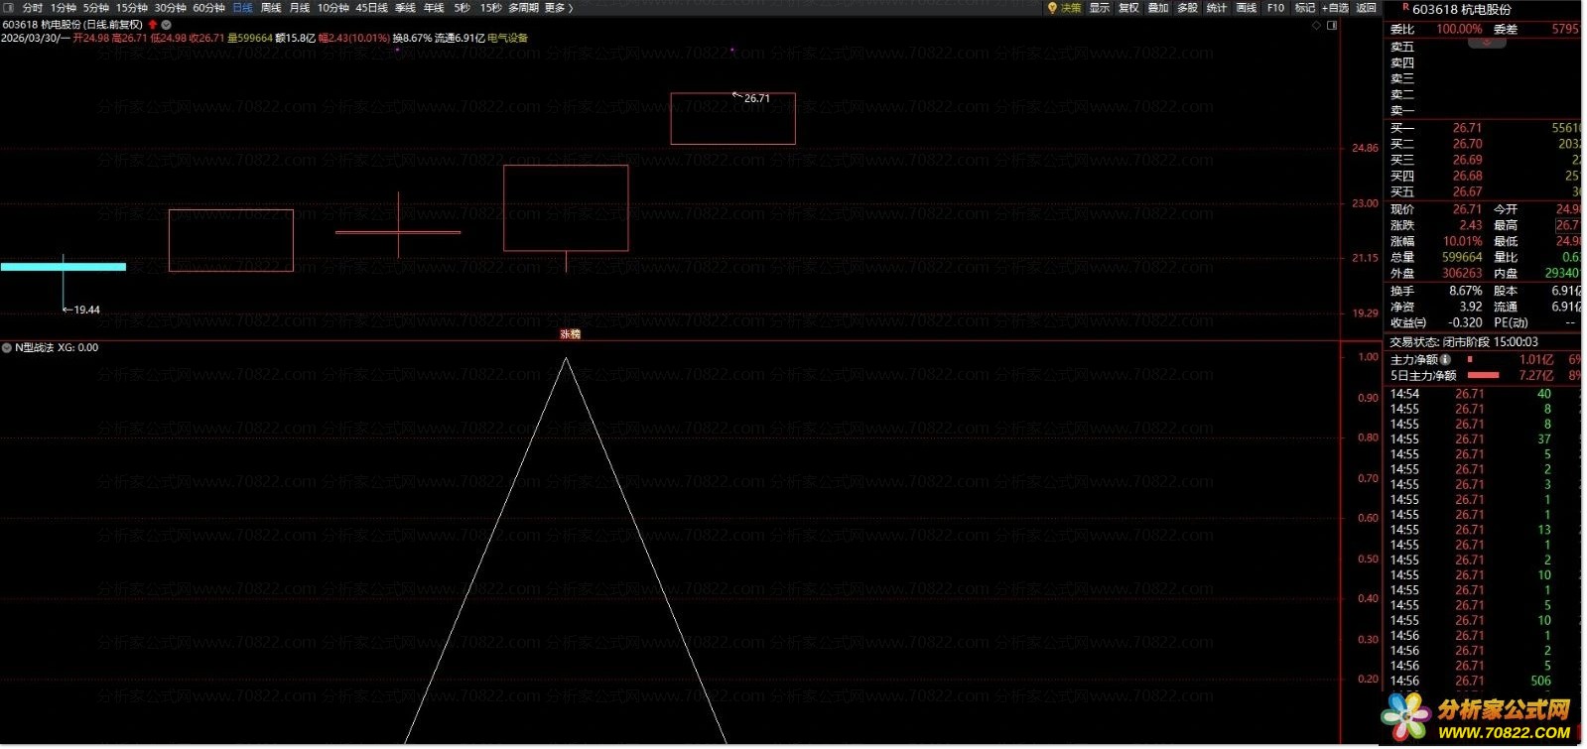The width and height of the screenshot is (1587, 749).
Task: Click the 买二 bid row price 26.70
Action: [1467, 144]
